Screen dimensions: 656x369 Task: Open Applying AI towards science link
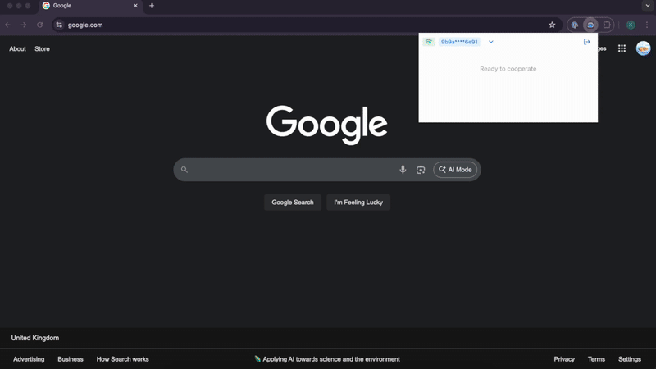tap(327, 359)
